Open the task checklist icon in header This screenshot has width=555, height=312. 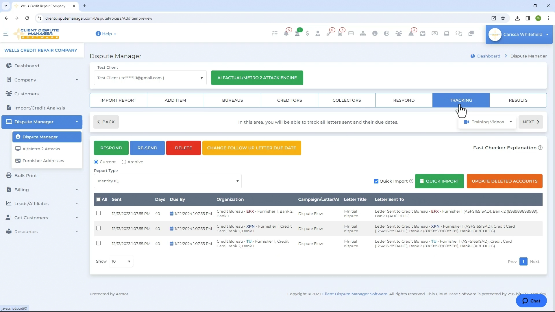tap(275, 34)
